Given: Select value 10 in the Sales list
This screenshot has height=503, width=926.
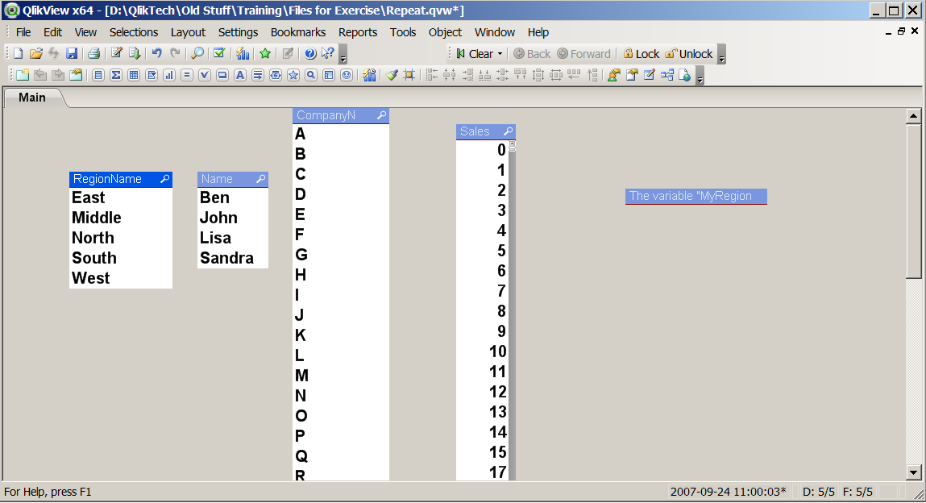Looking at the screenshot, I should 483,351.
